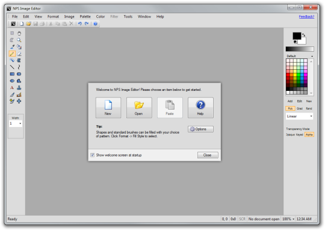Select the magic wand selection tool
This screenshot has width=325, height=230.
12,40
